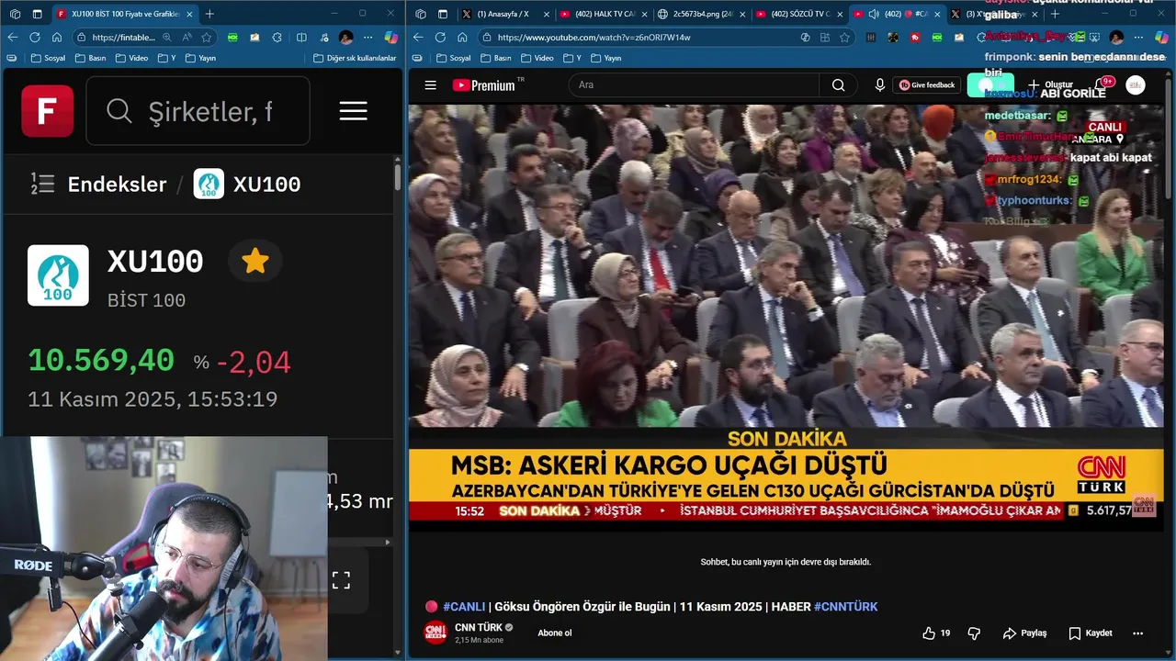Switch to the (1) Anasayfa / X tab

(x=505, y=14)
